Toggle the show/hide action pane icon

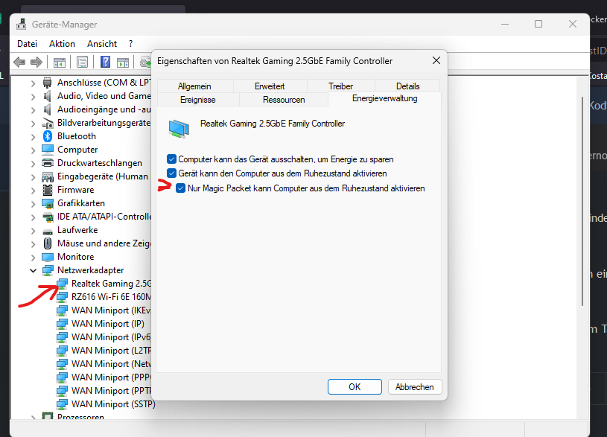tap(123, 62)
